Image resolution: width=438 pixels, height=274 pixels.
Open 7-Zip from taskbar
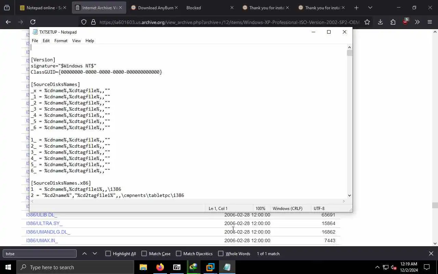click(x=177, y=267)
